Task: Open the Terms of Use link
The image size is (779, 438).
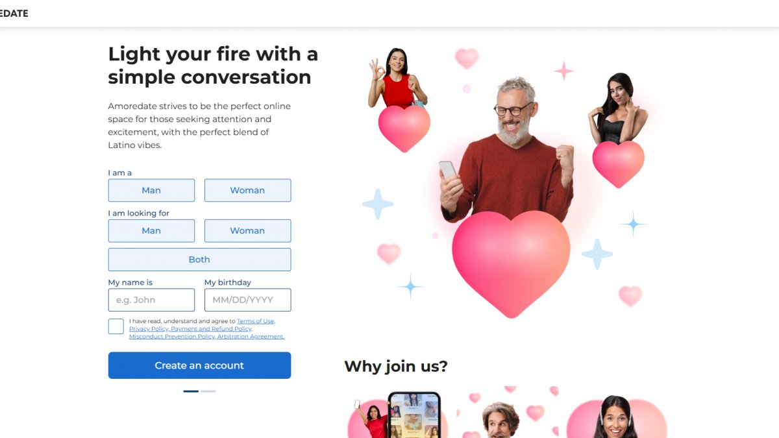Action: click(x=256, y=321)
